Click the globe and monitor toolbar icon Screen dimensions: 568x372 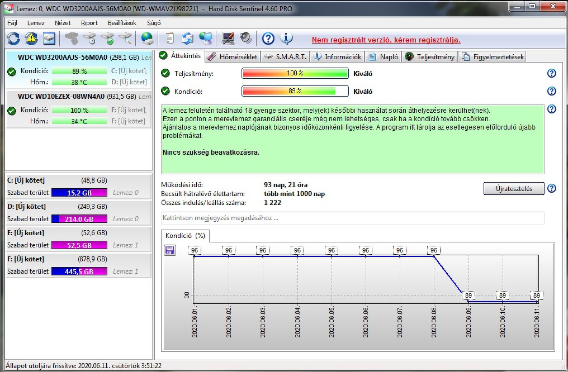(x=205, y=38)
